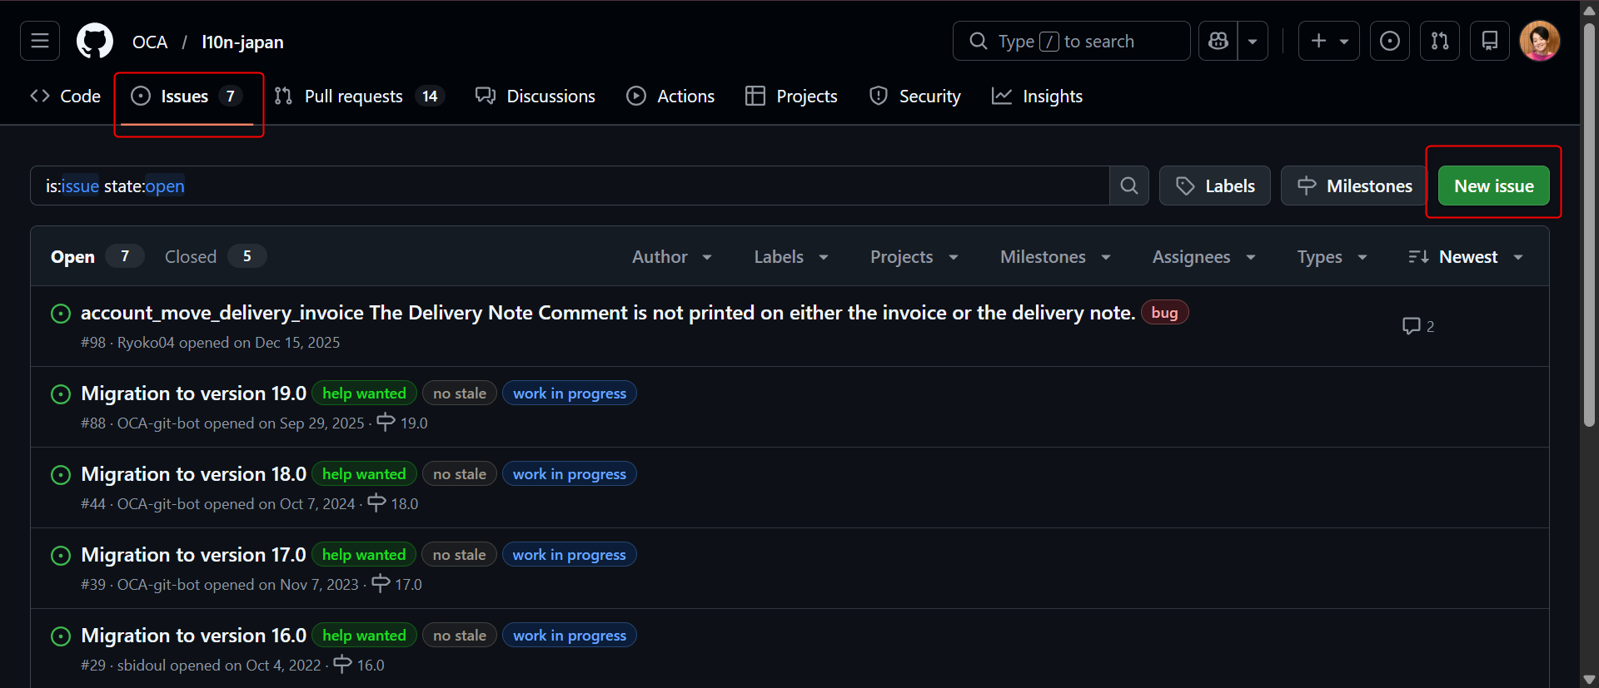Expand the Projects filter dropdown
The width and height of the screenshot is (1599, 688).
[914, 257]
